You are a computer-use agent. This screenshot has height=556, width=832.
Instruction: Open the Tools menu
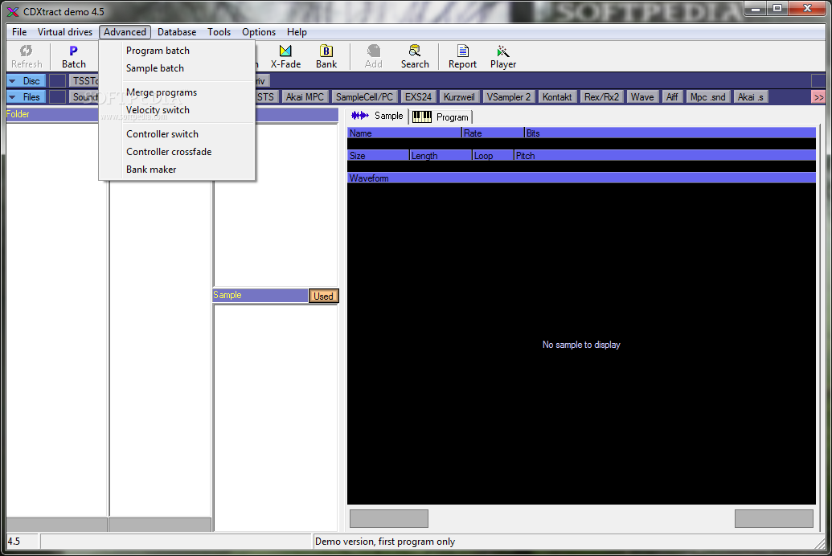tap(219, 32)
